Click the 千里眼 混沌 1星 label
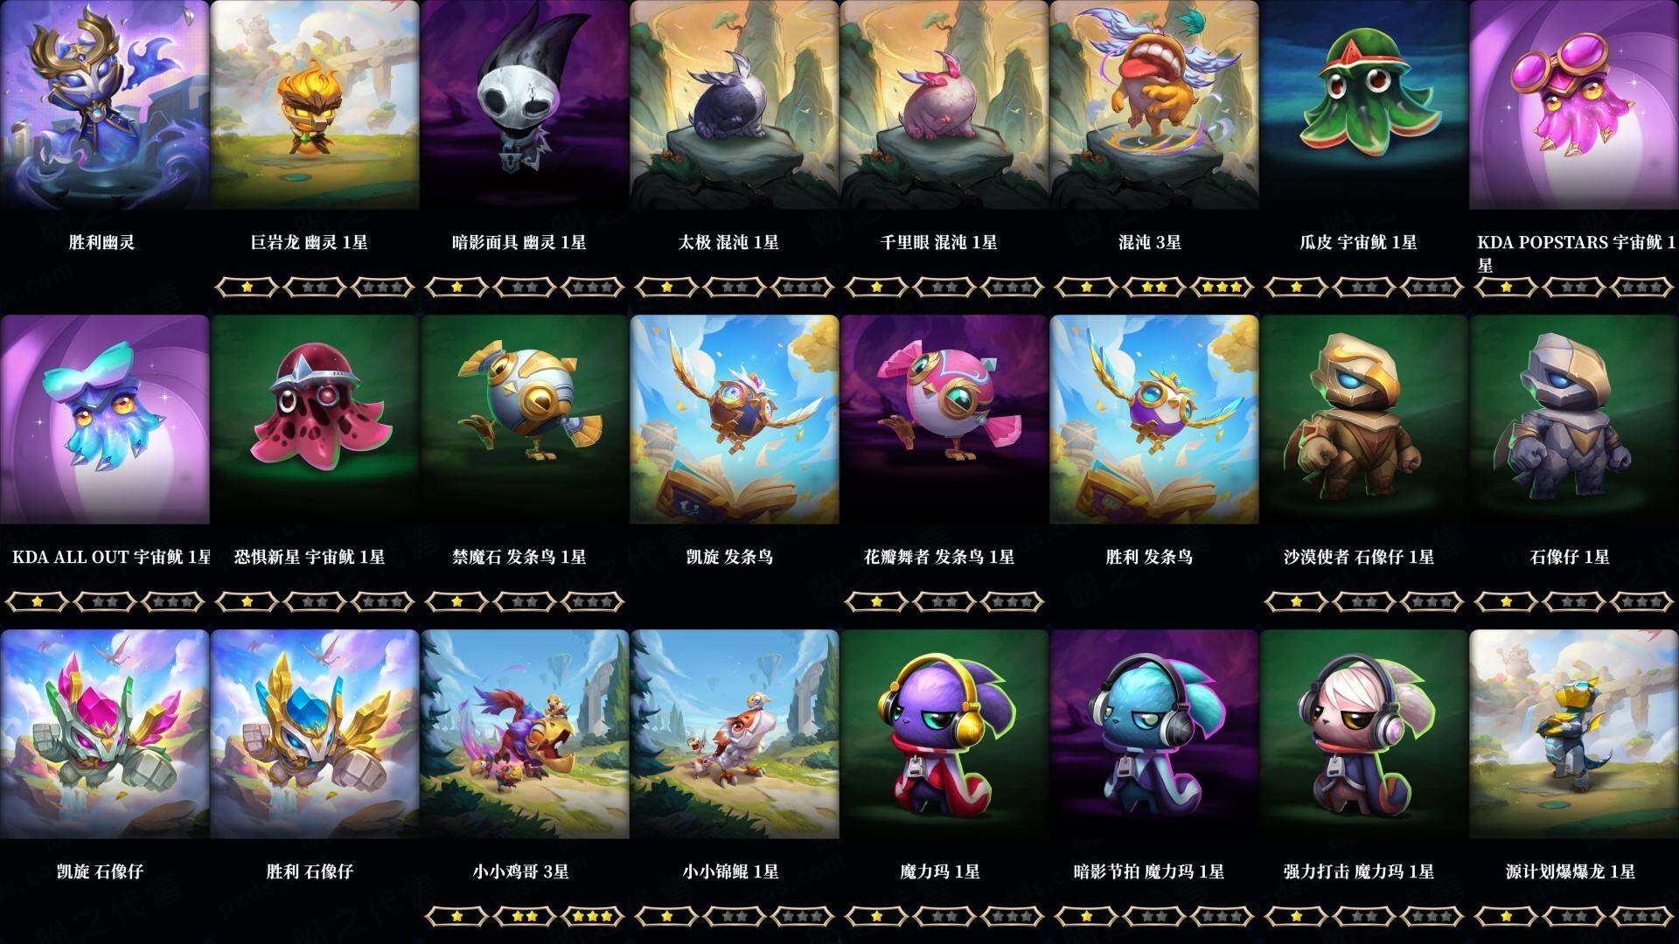The height and width of the screenshot is (944, 1679). click(939, 242)
